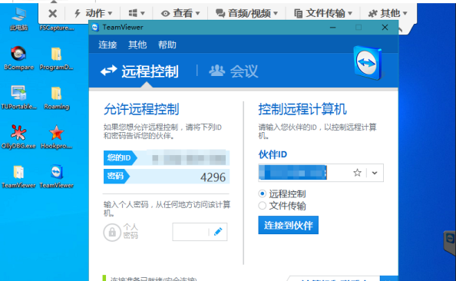
Task: Open the 音频/视频 toolbar menu
Action: point(246,13)
